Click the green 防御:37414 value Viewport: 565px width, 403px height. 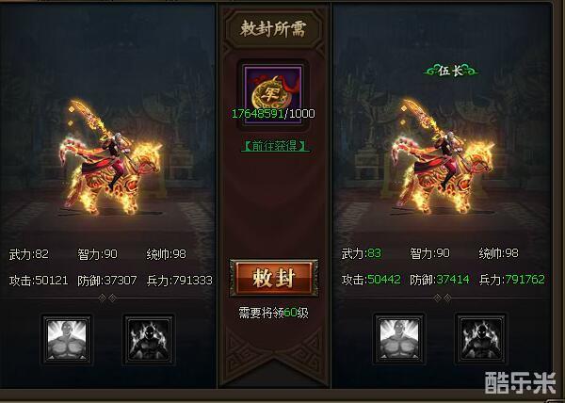pos(440,280)
